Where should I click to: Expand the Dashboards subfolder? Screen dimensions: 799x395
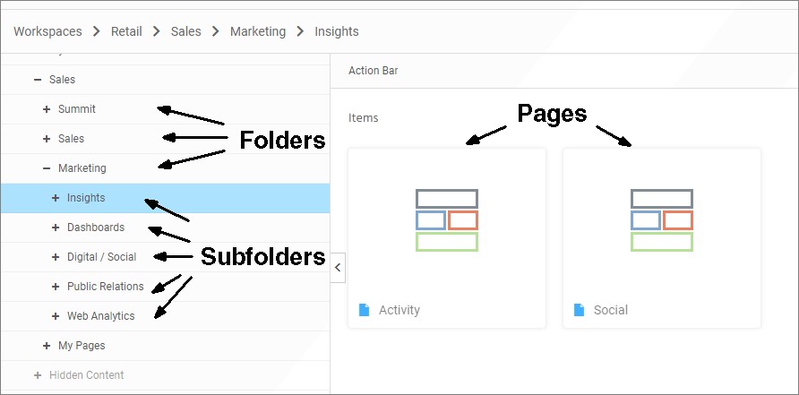coord(56,228)
